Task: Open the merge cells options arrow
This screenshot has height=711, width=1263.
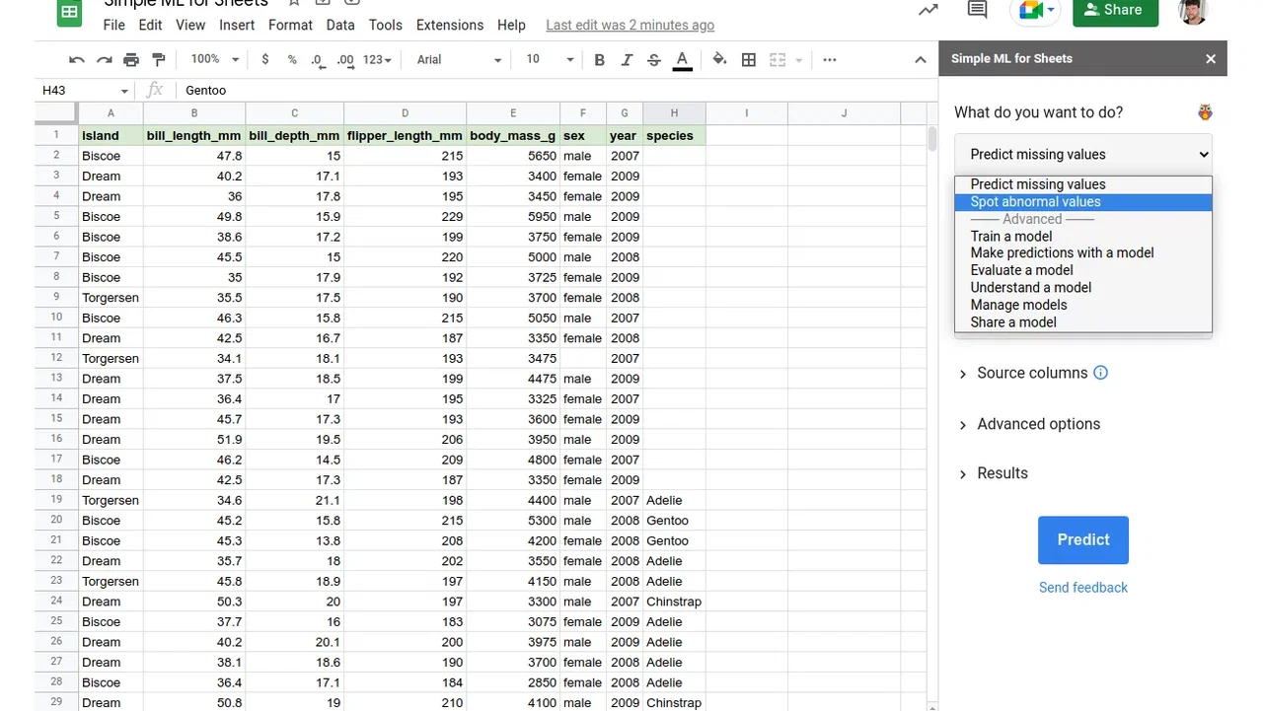Action: (x=799, y=60)
